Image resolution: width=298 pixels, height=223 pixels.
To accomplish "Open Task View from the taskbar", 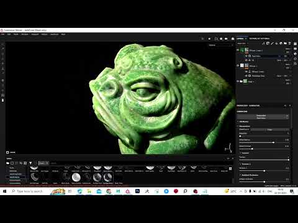I will click(x=70, y=191).
